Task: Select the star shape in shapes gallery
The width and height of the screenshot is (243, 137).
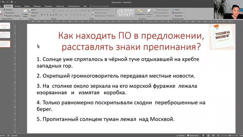Action: pos(131,15)
